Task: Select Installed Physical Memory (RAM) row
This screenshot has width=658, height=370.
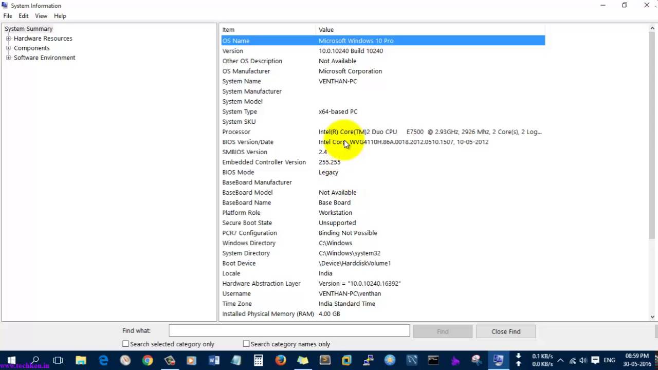Action: [383, 314]
